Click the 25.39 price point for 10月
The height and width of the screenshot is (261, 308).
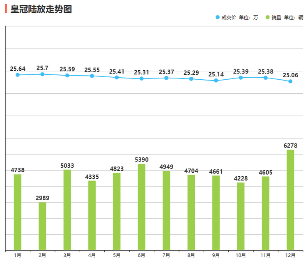coord(241,77)
